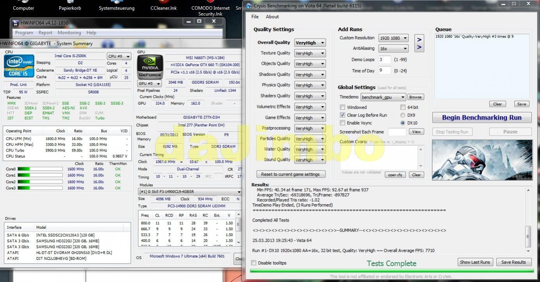Select the queued run entry 1920 1080 16x
Screen dimensions: 540x282
[474, 36]
